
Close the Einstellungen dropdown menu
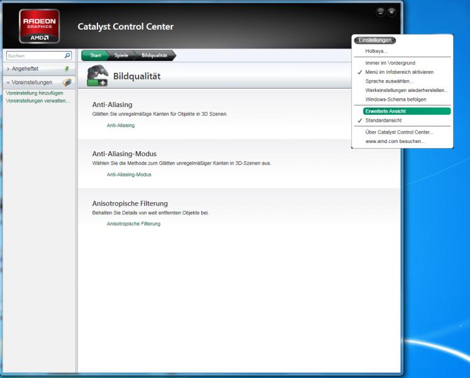click(x=374, y=40)
